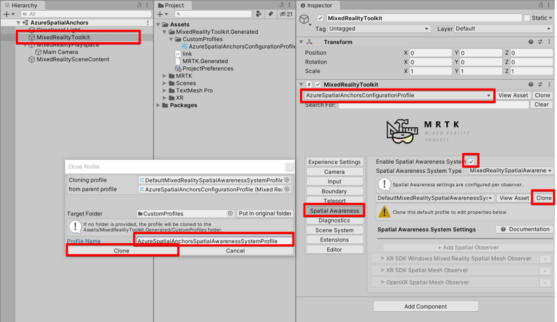Open the Documentation button

[525, 229]
